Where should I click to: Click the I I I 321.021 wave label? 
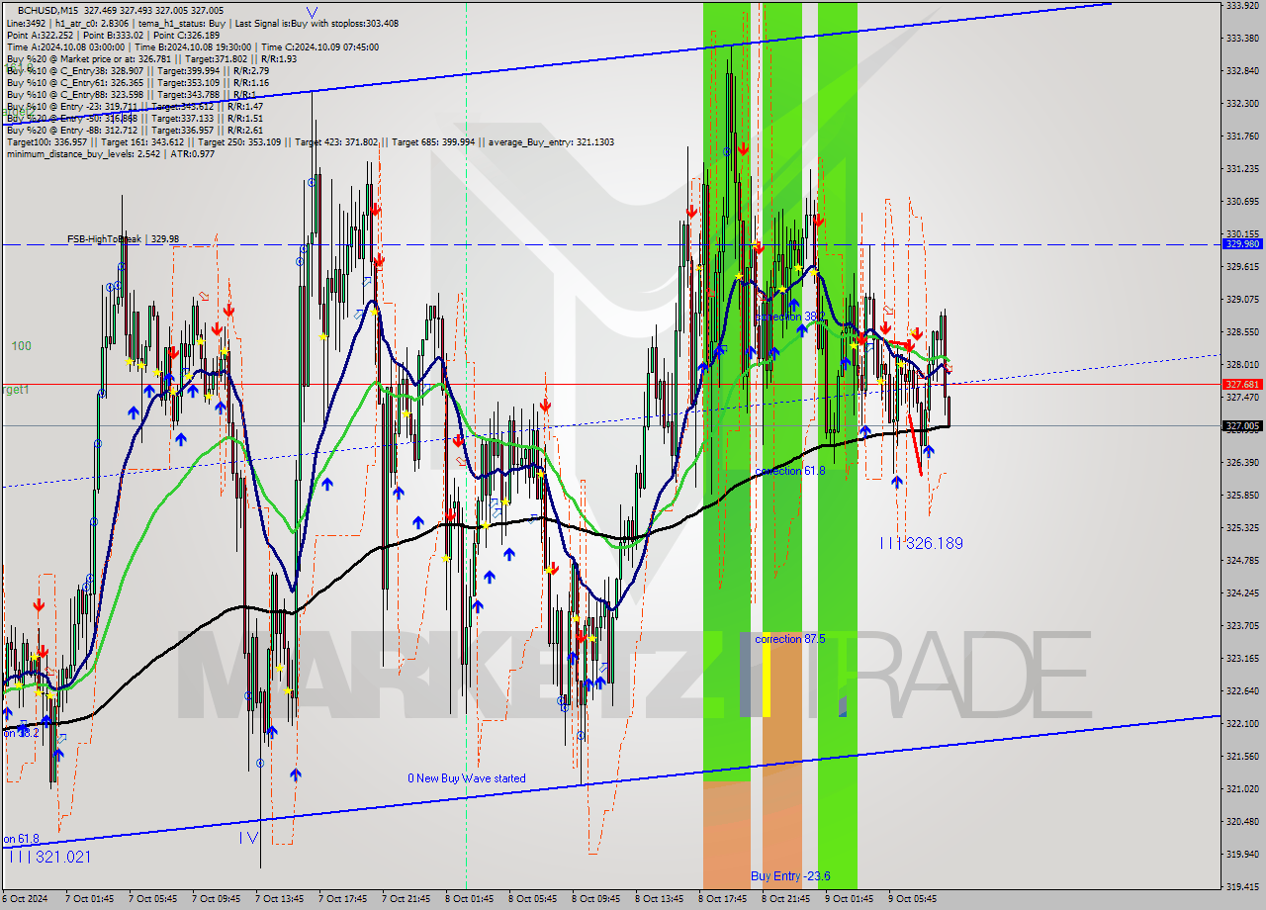pos(49,857)
